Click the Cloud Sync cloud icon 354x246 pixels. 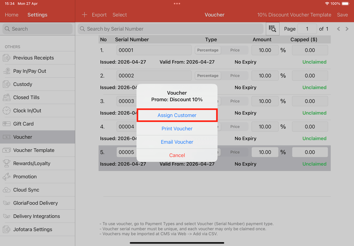7,190
